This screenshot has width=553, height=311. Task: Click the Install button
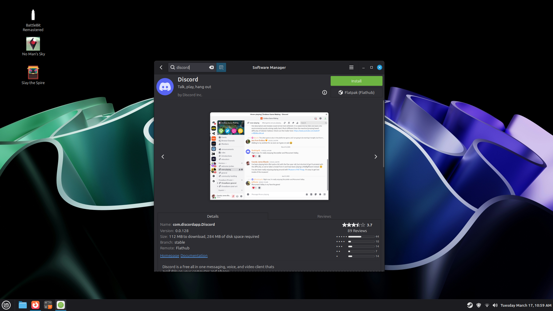356,81
